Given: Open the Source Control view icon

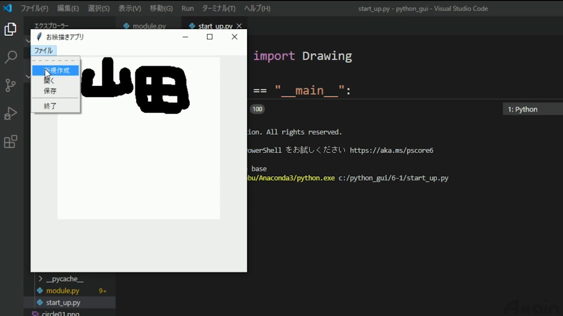Looking at the screenshot, I should click(10, 85).
